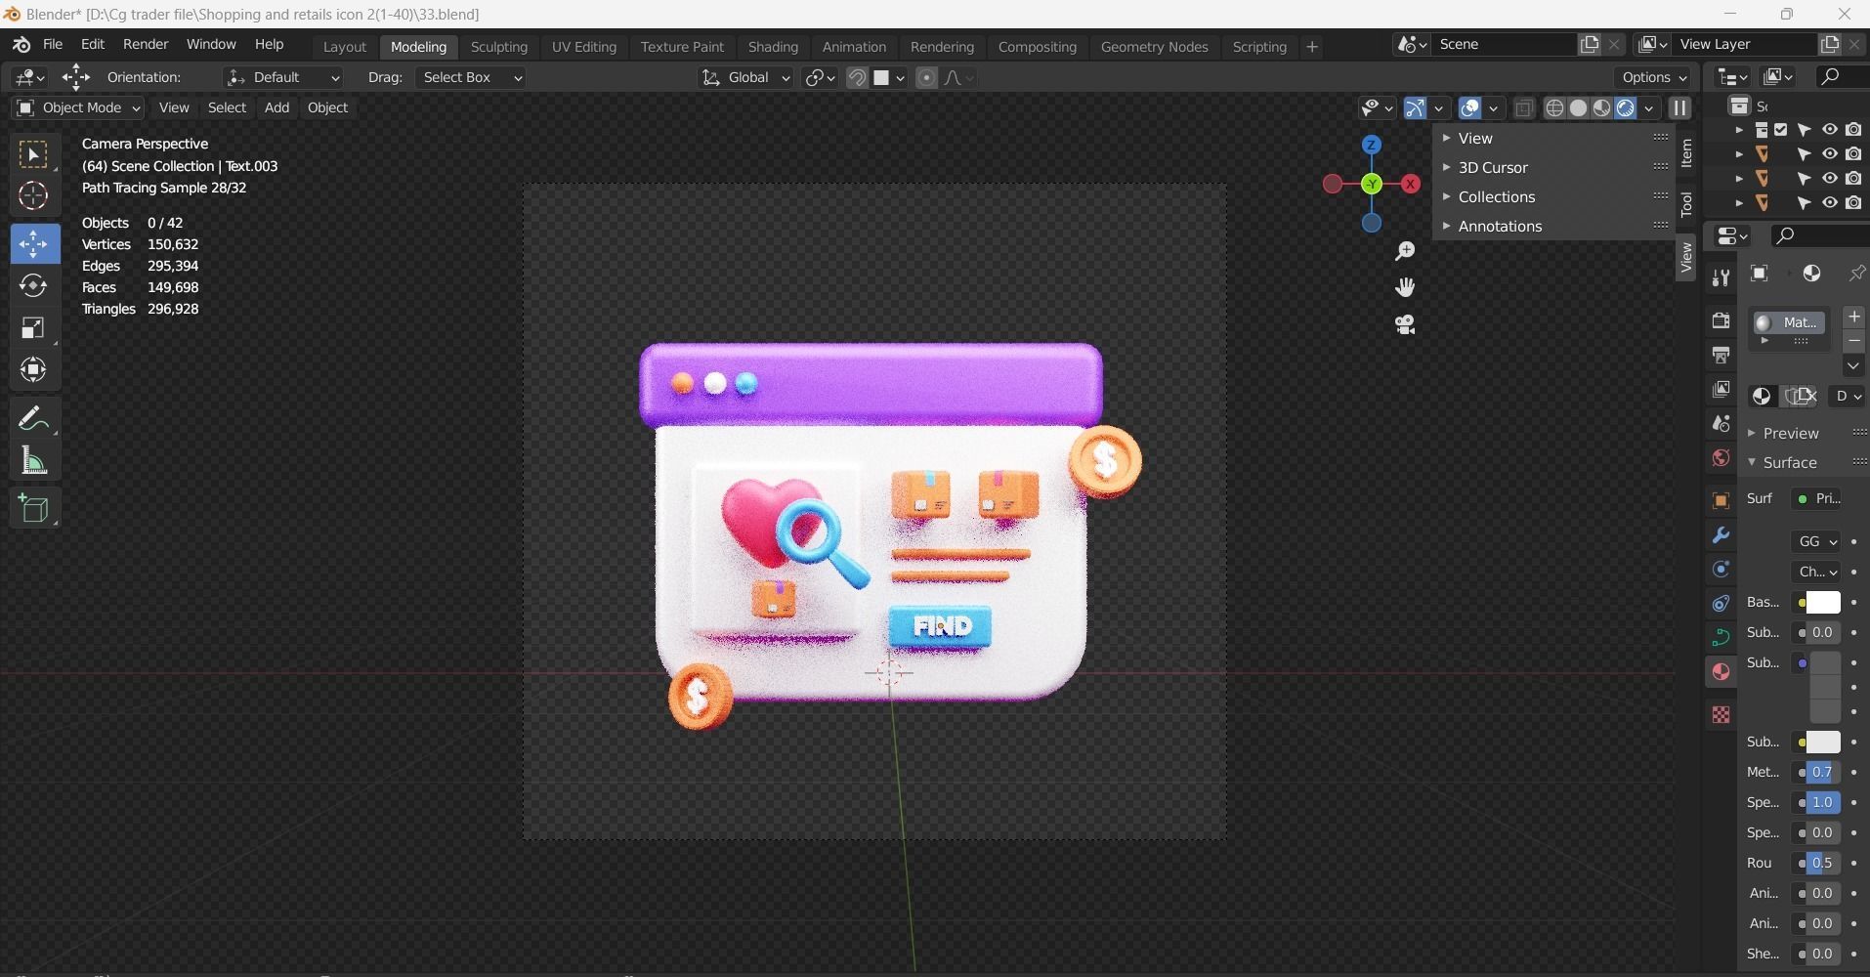Open the Render menu
The image size is (1870, 977).
[x=146, y=45]
